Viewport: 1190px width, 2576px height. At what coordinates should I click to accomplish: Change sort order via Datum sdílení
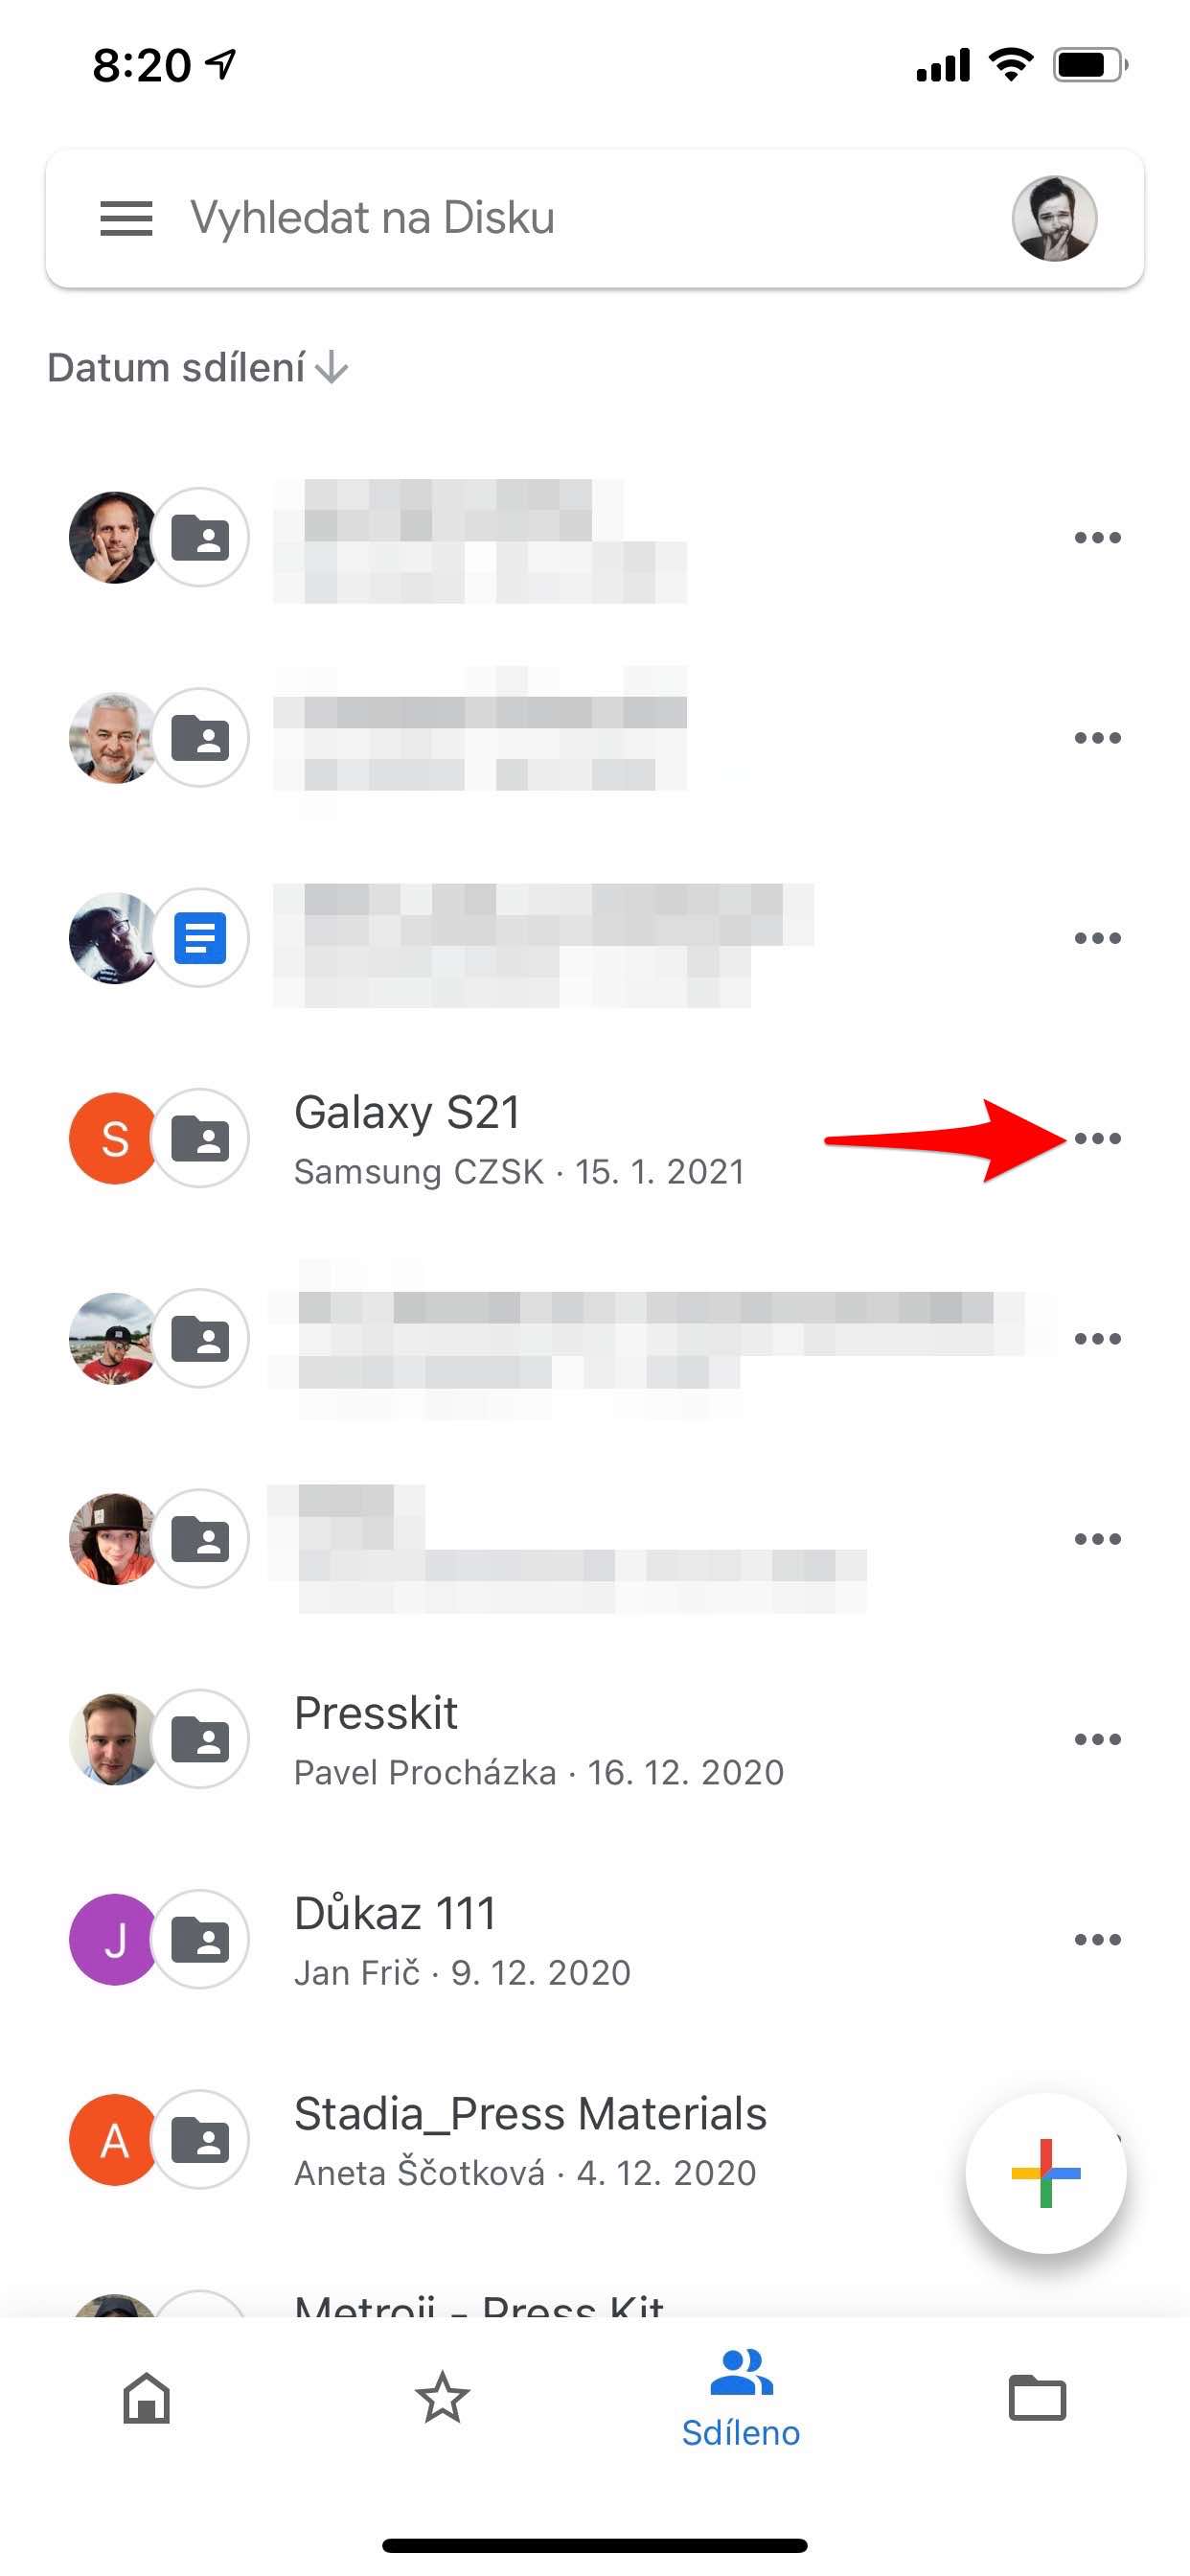[x=176, y=368]
